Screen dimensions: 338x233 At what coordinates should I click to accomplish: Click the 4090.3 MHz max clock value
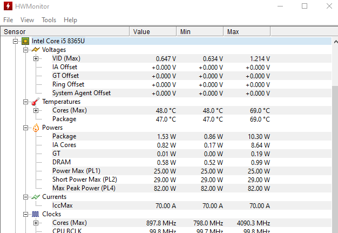pos(254,223)
